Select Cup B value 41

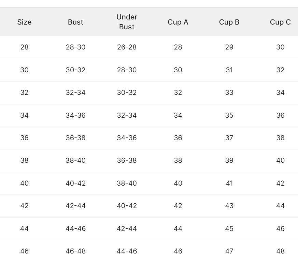coord(229,183)
